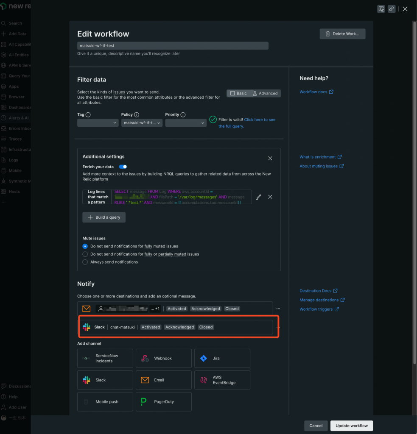The height and width of the screenshot is (434, 417).
Task: Open the Policy dropdown showing matsuki-wf-tf
Action: [142, 122]
